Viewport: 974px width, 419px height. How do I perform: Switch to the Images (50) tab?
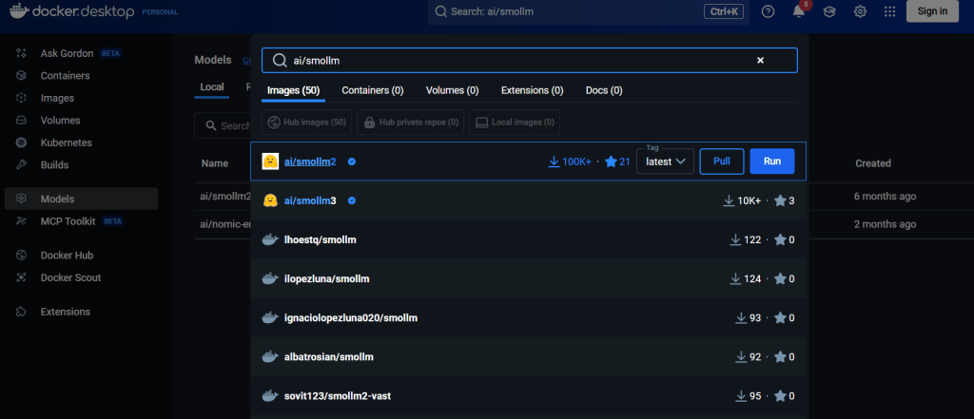coord(293,90)
